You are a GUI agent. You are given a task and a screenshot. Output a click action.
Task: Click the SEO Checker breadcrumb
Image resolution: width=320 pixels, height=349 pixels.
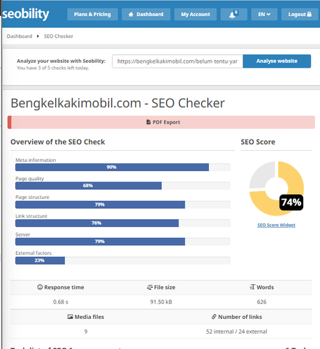[59, 36]
